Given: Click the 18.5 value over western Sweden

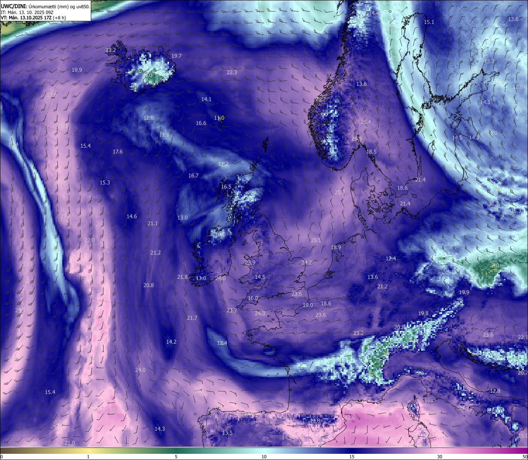Looking at the screenshot, I should click(371, 151).
